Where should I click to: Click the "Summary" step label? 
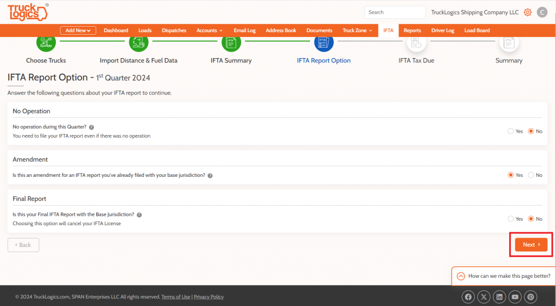coord(509,61)
